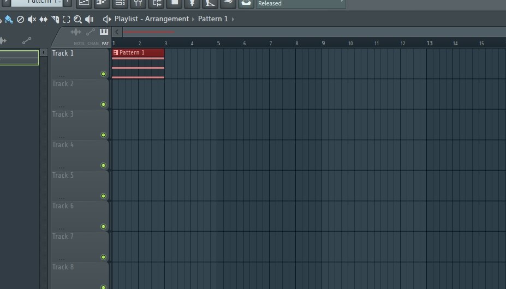Open Piano roll view from top toolbar
This screenshot has height=289, width=506.
[x=102, y=3]
